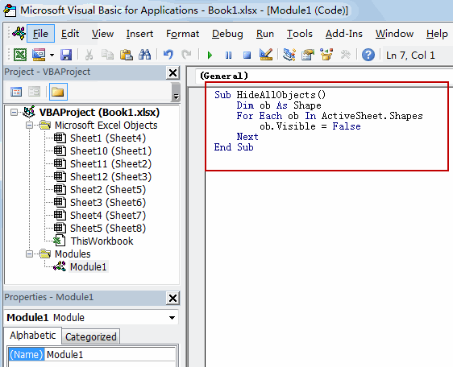Open the Run menu
453x367 pixels.
(265, 34)
